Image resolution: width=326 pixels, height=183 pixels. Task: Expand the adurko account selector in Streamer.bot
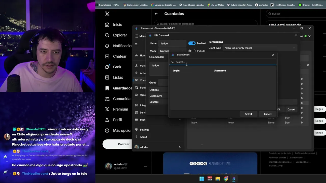[180, 147]
